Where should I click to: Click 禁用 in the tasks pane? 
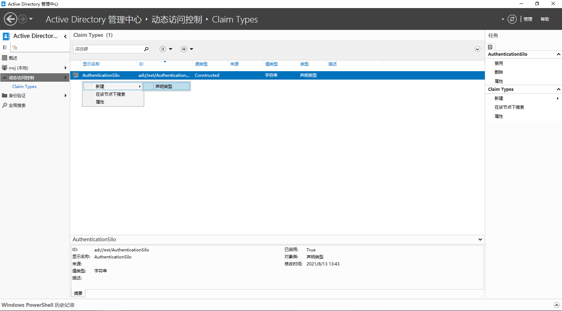(499, 63)
